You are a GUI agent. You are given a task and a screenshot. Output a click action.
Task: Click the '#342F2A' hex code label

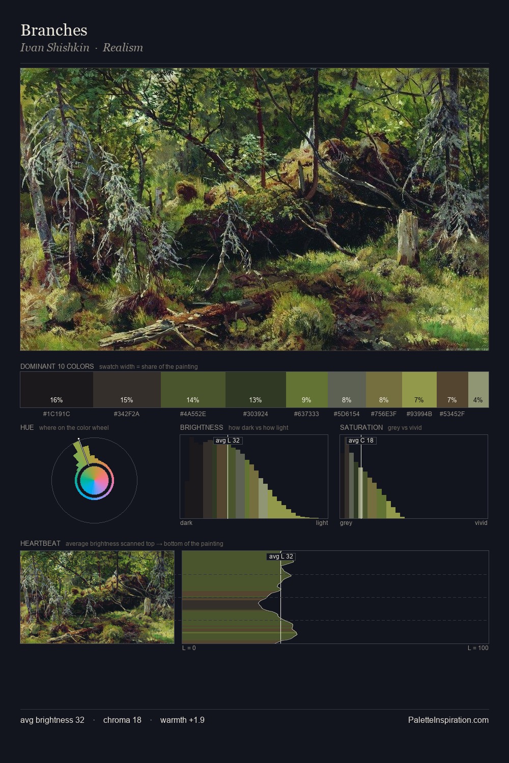127,414
